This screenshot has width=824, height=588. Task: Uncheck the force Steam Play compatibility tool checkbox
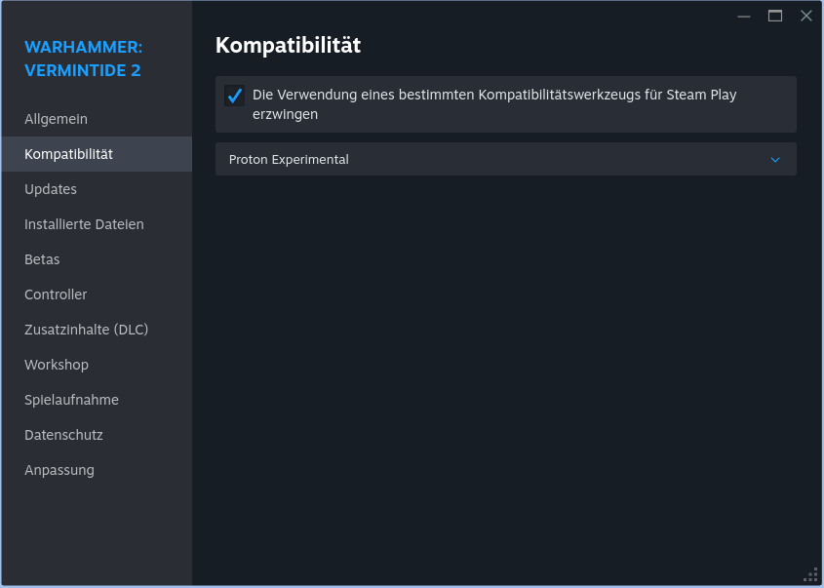tap(234, 96)
